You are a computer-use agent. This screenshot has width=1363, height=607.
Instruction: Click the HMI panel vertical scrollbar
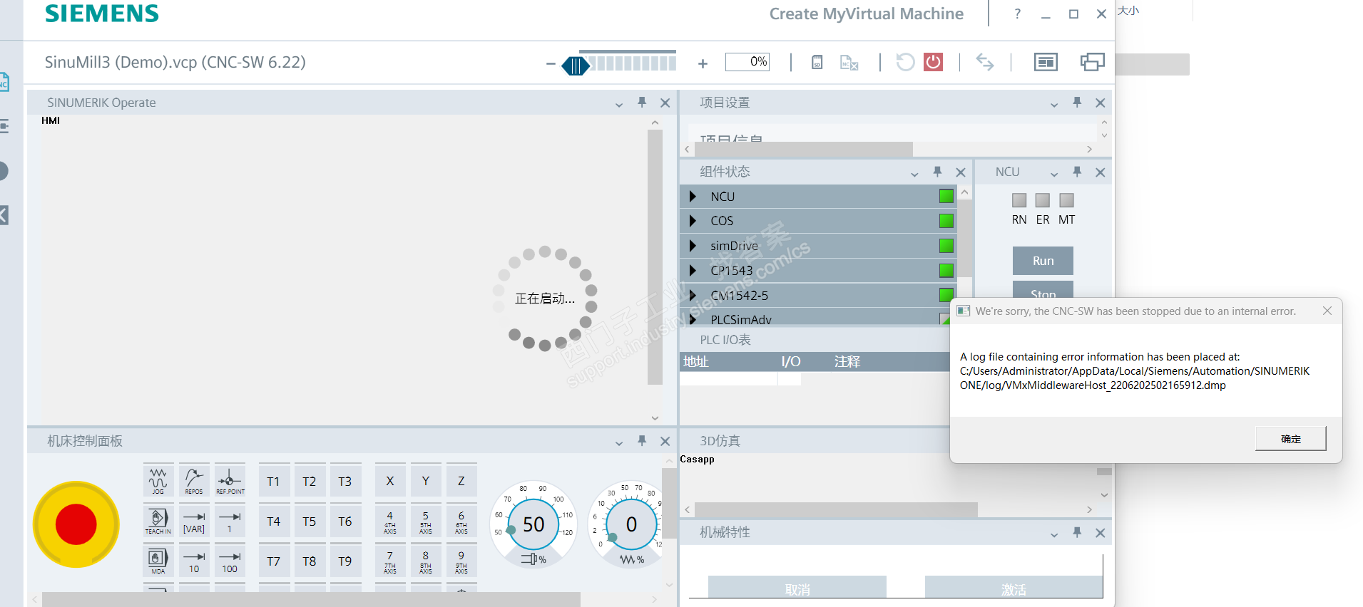(655, 256)
